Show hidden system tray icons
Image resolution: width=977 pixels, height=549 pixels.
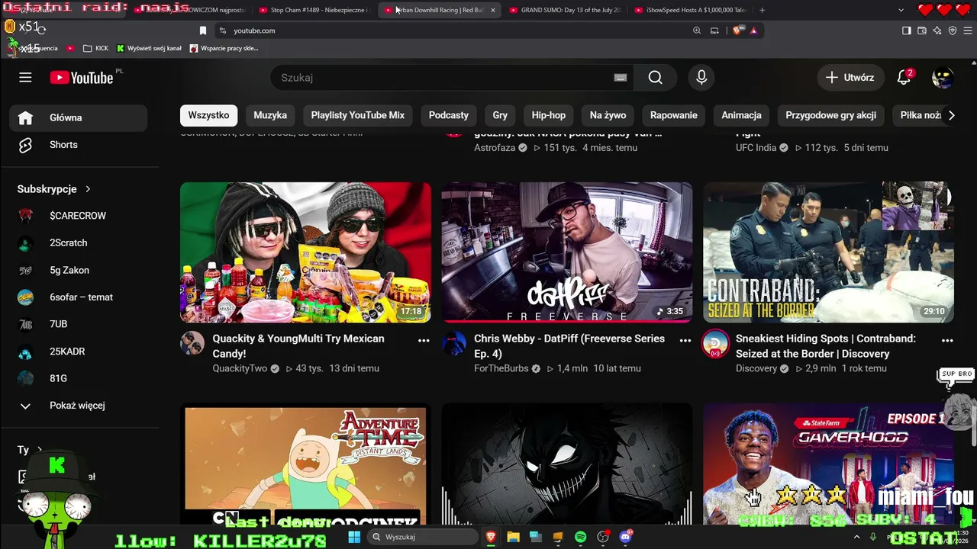[856, 537]
